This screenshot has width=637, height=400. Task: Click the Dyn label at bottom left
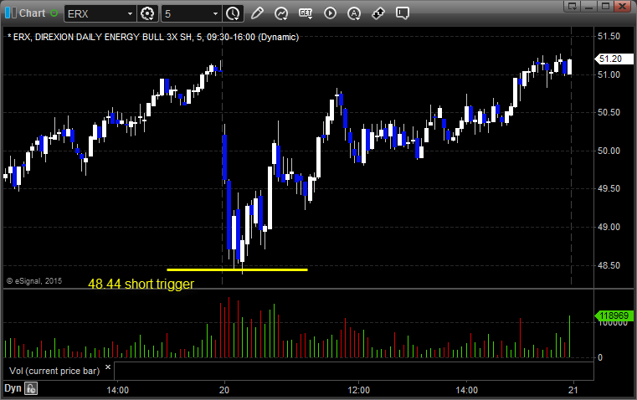[13, 388]
